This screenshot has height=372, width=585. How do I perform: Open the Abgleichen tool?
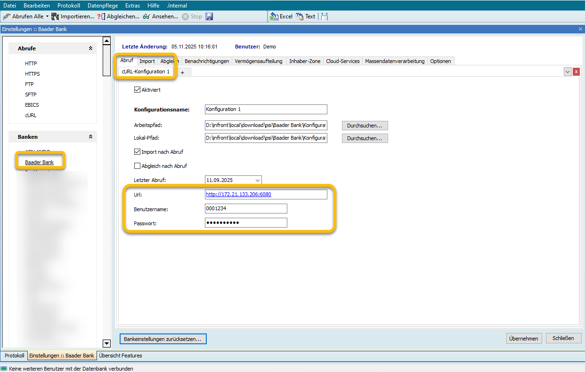click(x=101, y=16)
